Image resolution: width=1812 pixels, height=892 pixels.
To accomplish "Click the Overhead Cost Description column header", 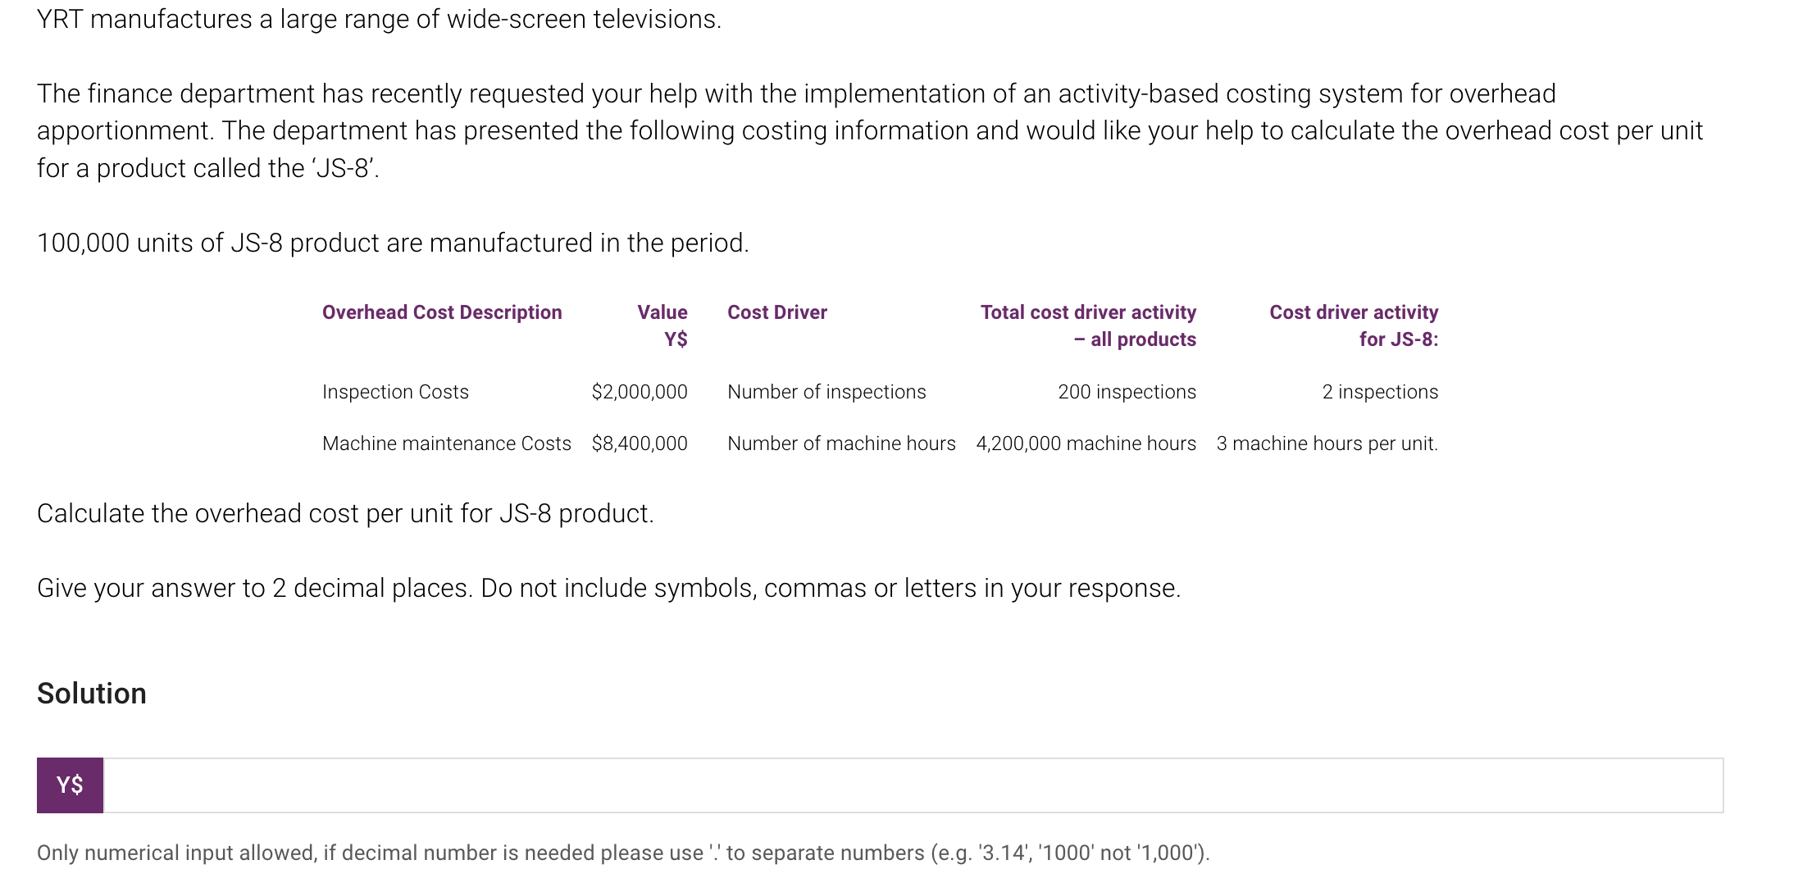I will tap(442, 312).
